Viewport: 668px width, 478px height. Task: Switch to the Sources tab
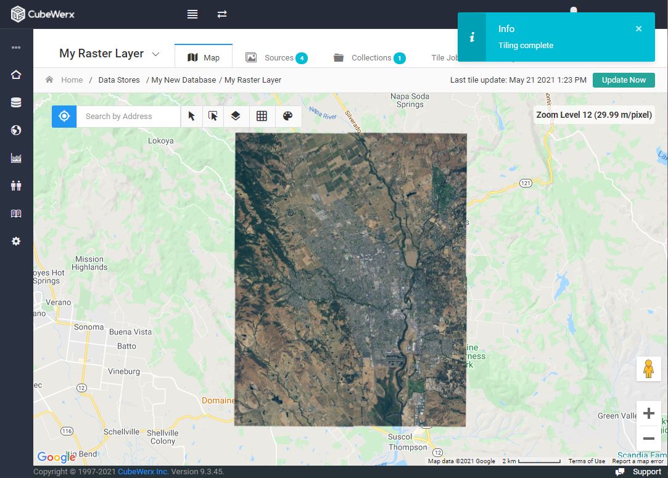(276, 57)
